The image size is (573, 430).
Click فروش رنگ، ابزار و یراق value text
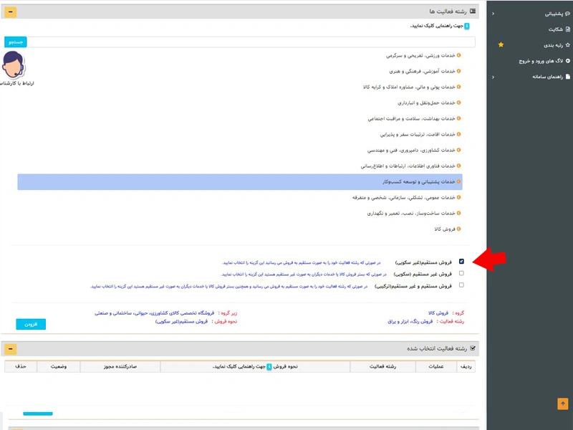tap(410, 321)
